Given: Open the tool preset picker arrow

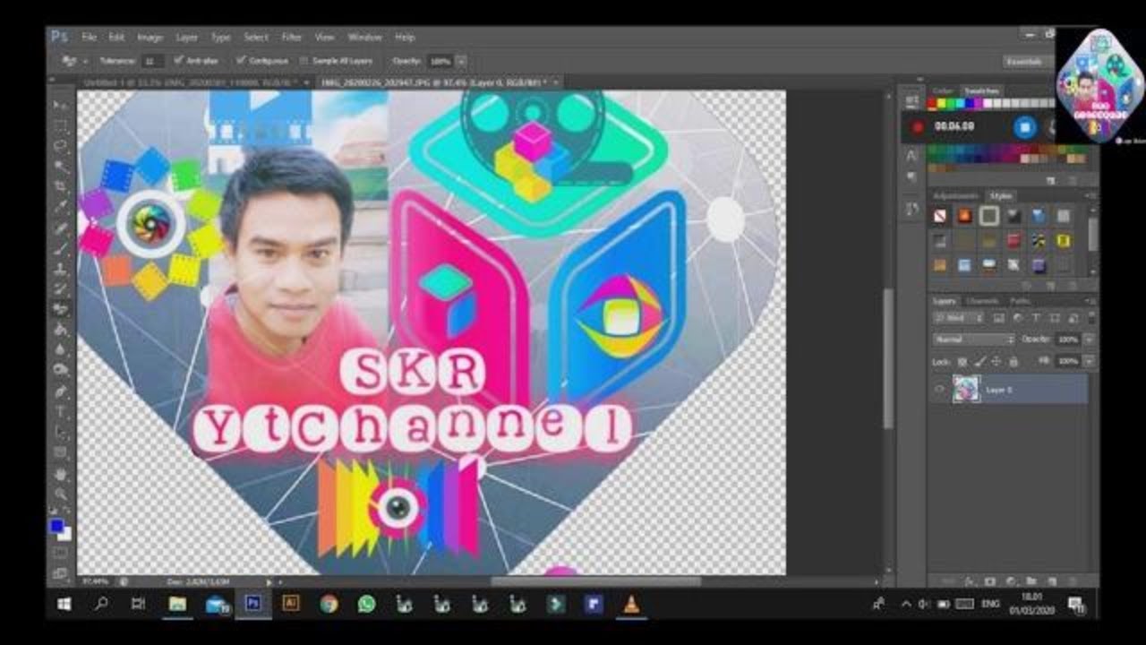Looking at the screenshot, I should coord(85,61).
